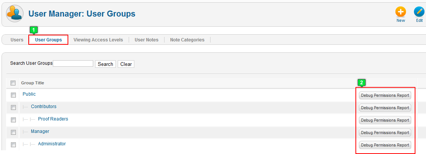Go to the User Notes tab
The image size is (426, 154).
click(x=146, y=40)
